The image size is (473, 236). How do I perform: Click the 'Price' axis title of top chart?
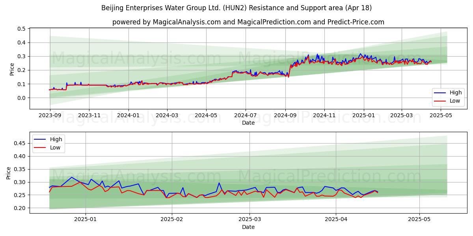(x=12, y=69)
